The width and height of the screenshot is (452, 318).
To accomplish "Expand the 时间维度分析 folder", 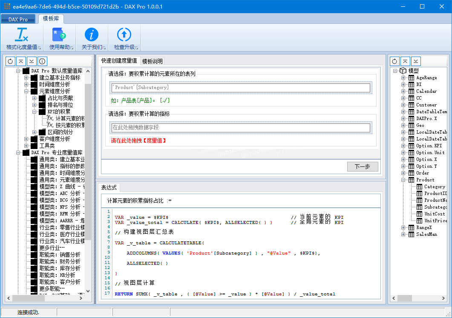I will (x=26, y=85).
